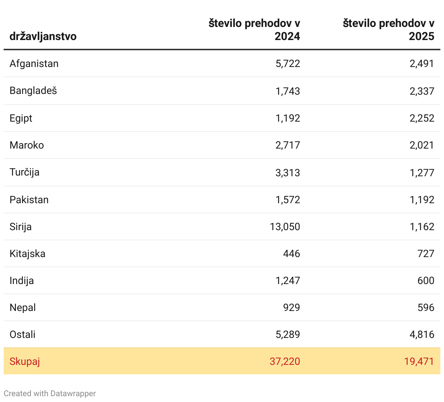Select the Maroko country name
Viewport: 444px width, 402px height.
27,145
